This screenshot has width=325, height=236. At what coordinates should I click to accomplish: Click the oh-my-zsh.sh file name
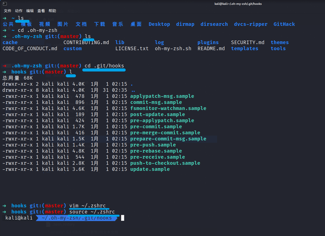173,48
